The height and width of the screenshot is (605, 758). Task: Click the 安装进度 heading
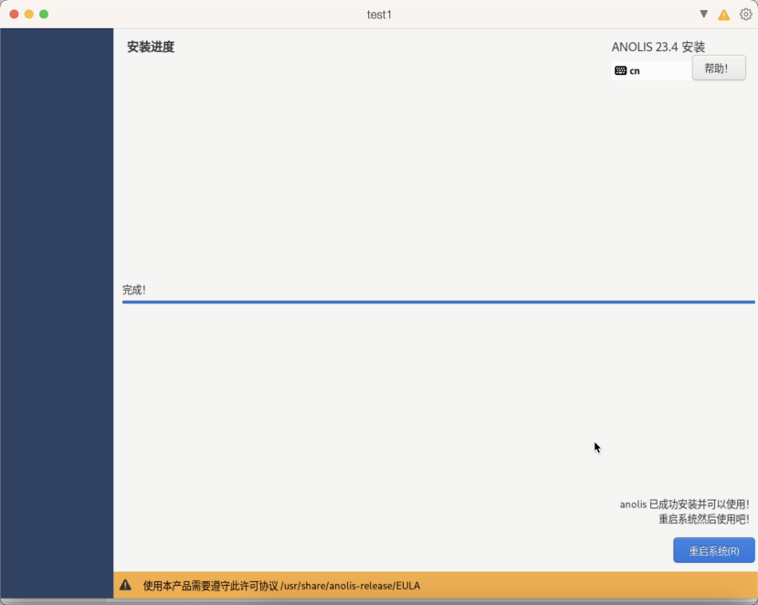coord(151,47)
